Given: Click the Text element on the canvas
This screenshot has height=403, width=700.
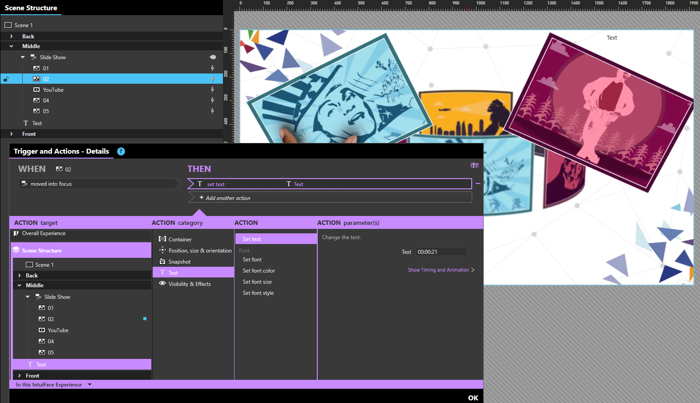Looking at the screenshot, I should (x=612, y=38).
